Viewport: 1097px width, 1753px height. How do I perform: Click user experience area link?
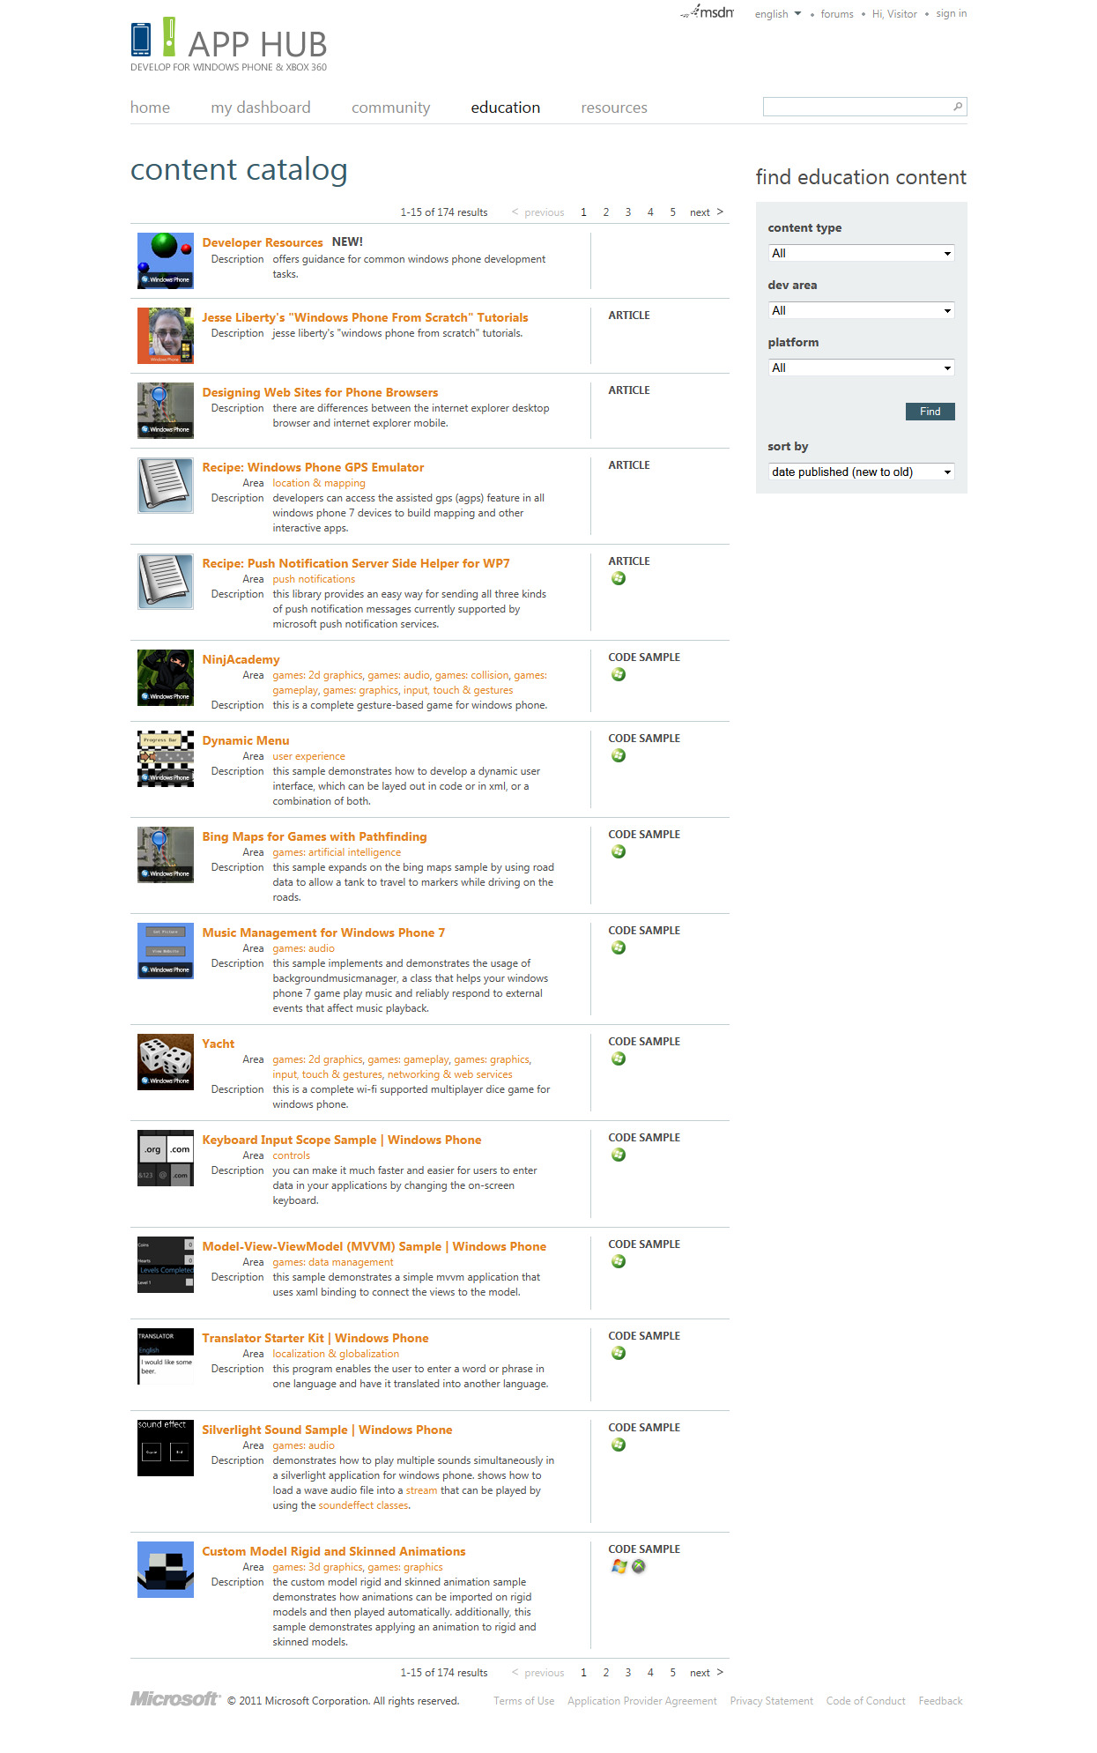click(x=308, y=756)
